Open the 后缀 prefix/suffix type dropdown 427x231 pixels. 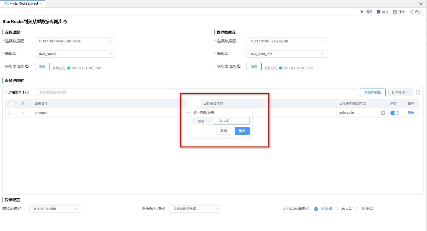tap(204, 121)
